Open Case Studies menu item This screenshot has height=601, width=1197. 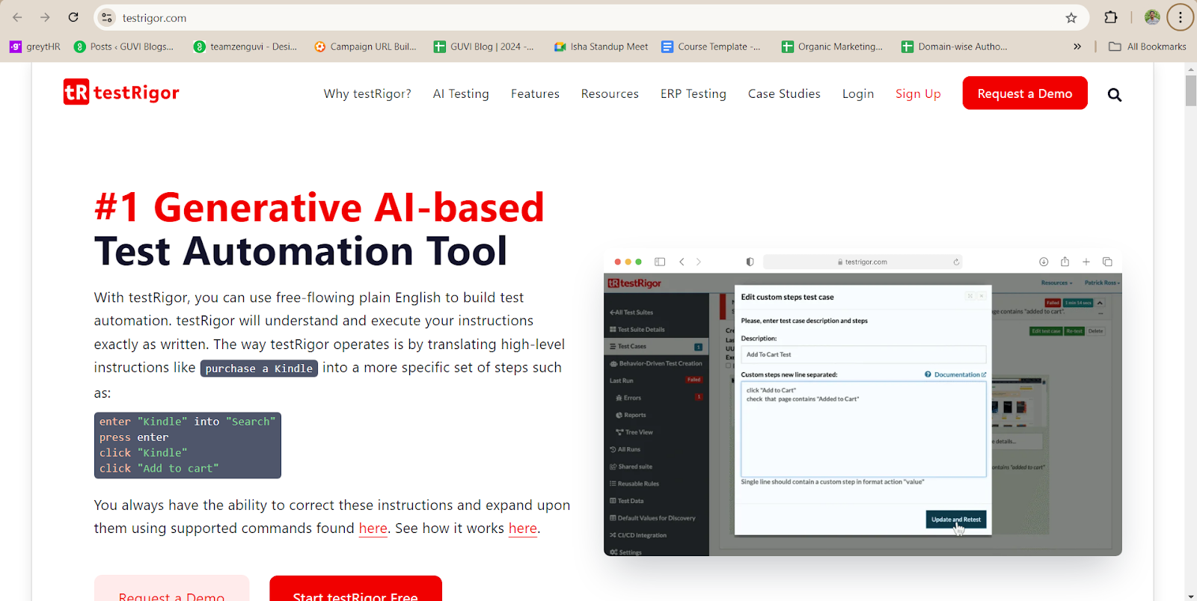784,93
